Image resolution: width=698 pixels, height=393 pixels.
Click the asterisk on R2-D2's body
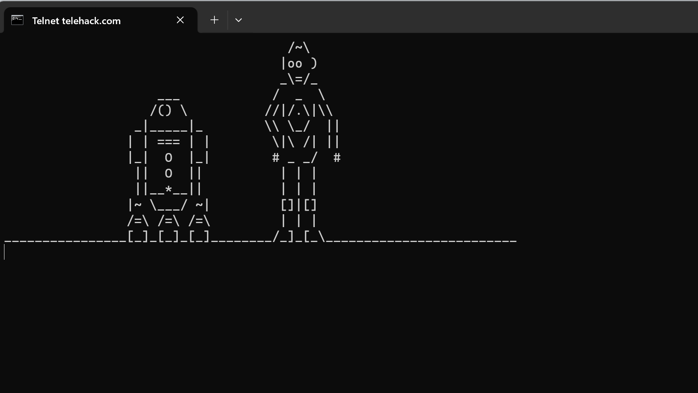169,189
